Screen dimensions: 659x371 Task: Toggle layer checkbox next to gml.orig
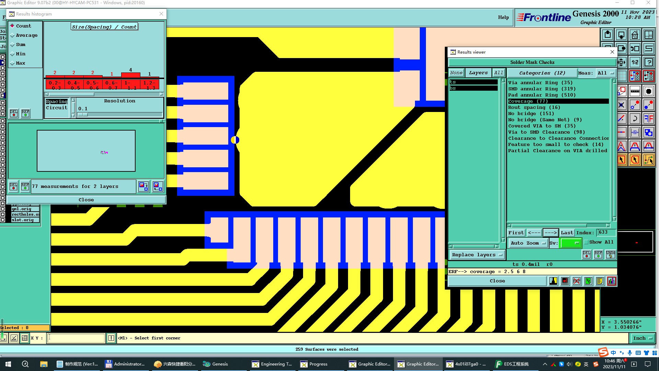click(3, 209)
